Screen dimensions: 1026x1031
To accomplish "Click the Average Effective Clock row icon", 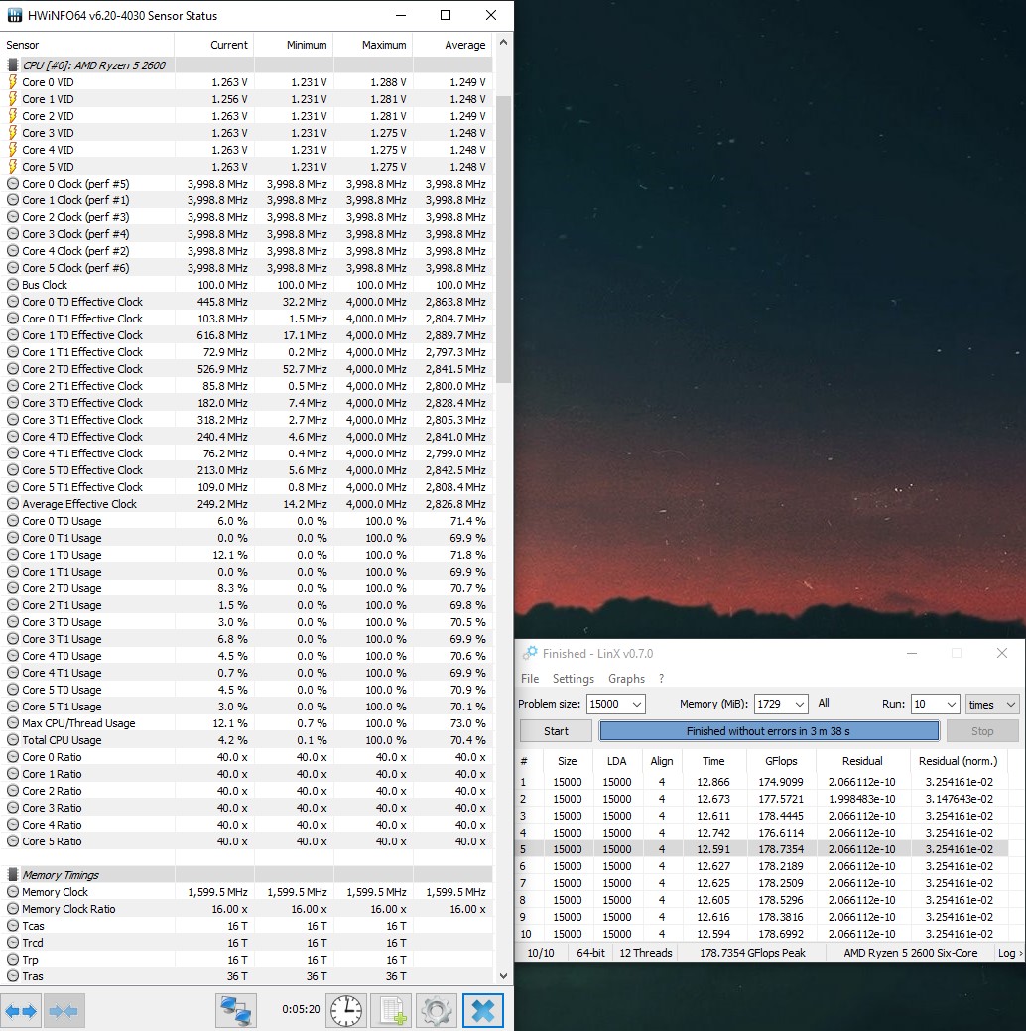I will [13, 504].
